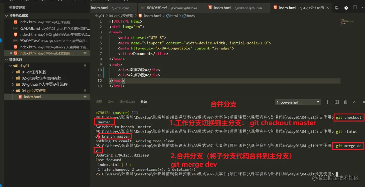Click '1 file changed, 2 insertions' terminal line
Viewport: 365px width, 187px height.
(x=146, y=170)
